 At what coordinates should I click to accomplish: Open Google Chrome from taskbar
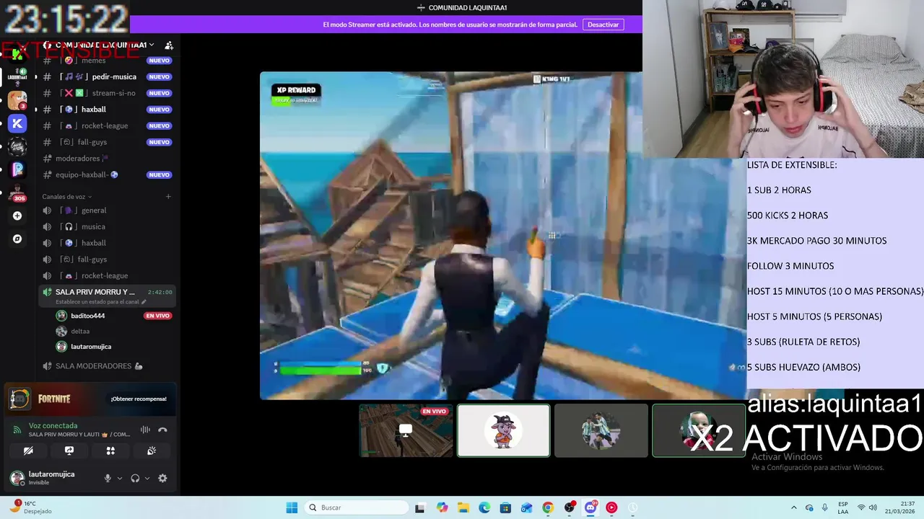(x=548, y=507)
